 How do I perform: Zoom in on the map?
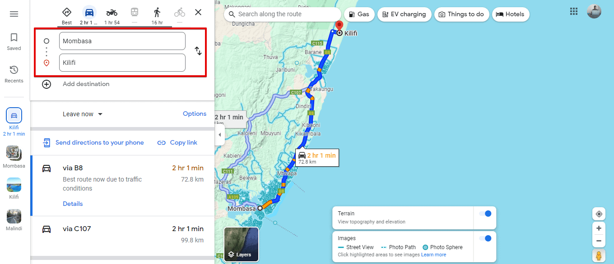599,228
